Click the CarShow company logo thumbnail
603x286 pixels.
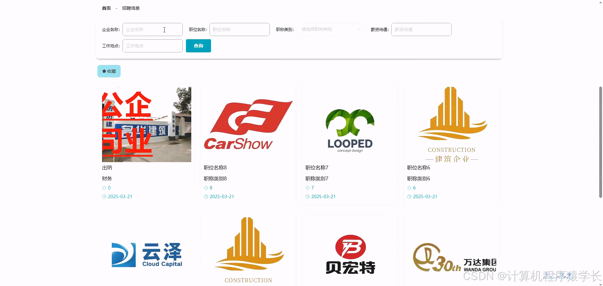248,124
